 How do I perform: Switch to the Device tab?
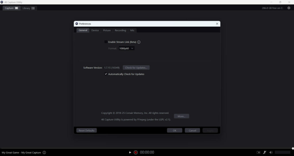(95, 30)
